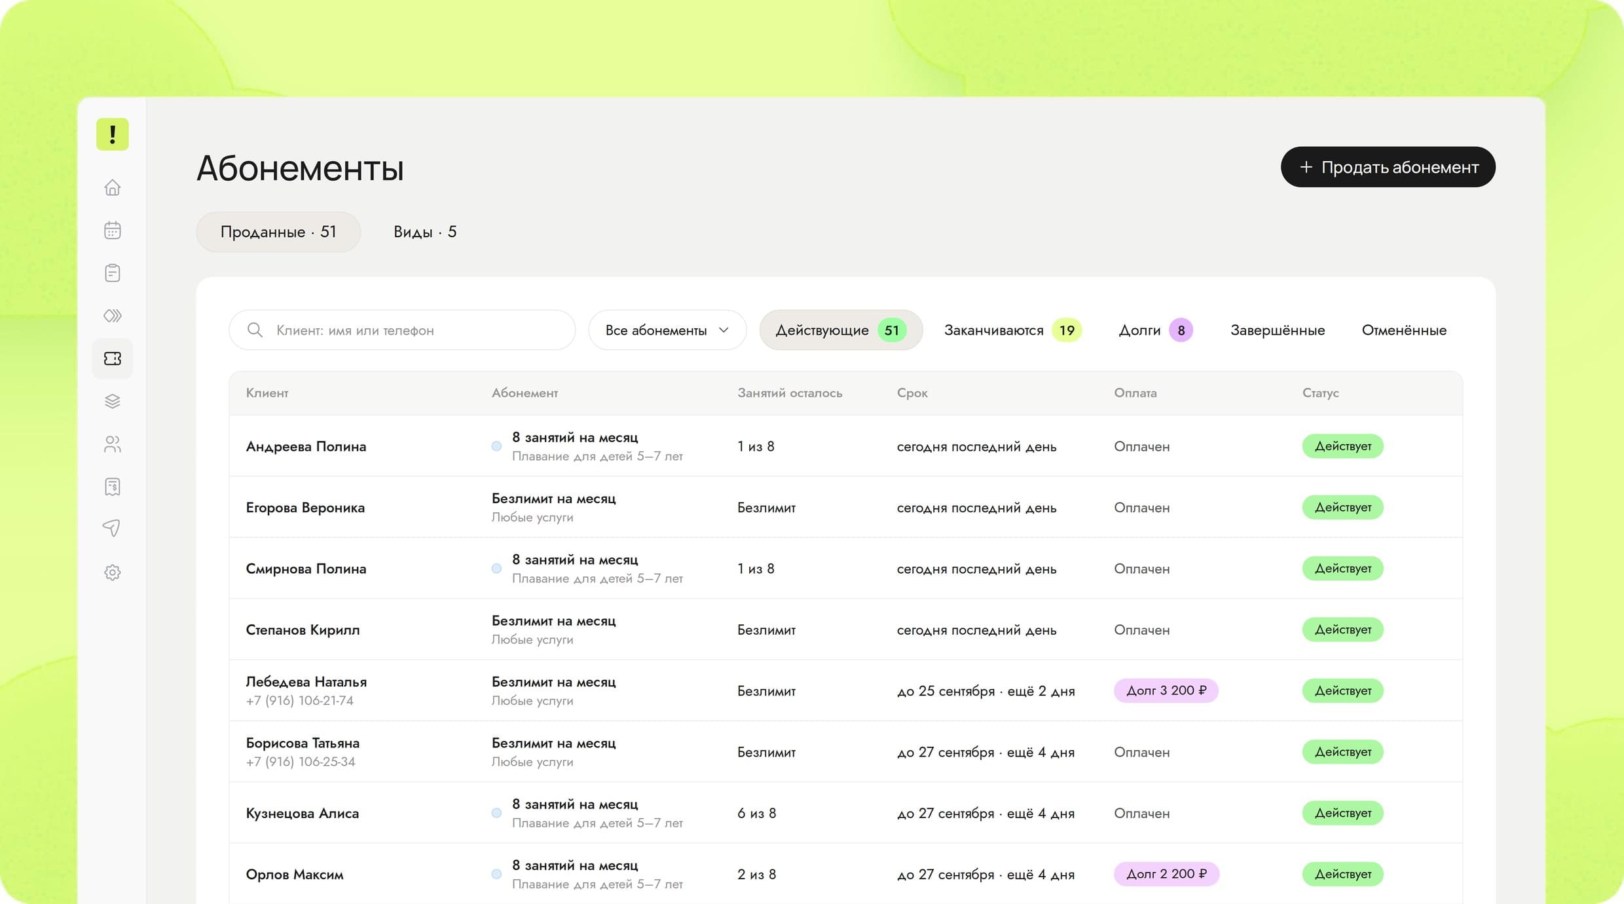The image size is (1624, 904).
Task: Focus the Клиент: имя или телефон search field
Action: (x=402, y=330)
